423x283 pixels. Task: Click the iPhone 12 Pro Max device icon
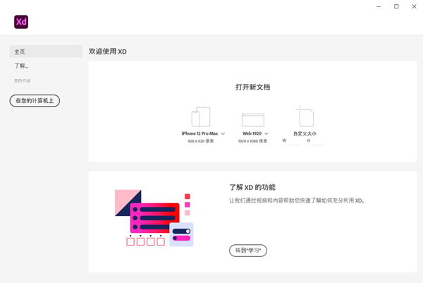pos(201,117)
